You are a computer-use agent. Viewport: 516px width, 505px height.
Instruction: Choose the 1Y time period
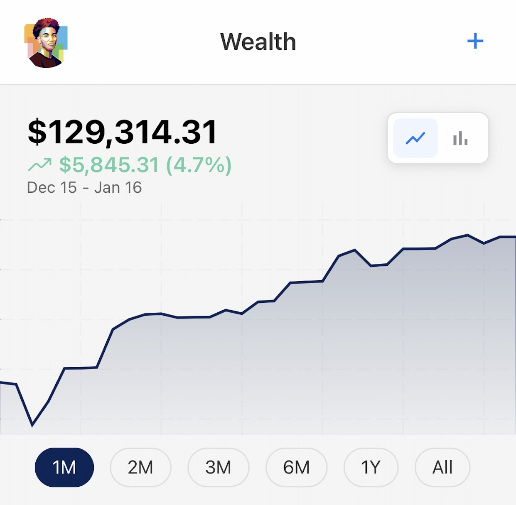[x=371, y=467]
